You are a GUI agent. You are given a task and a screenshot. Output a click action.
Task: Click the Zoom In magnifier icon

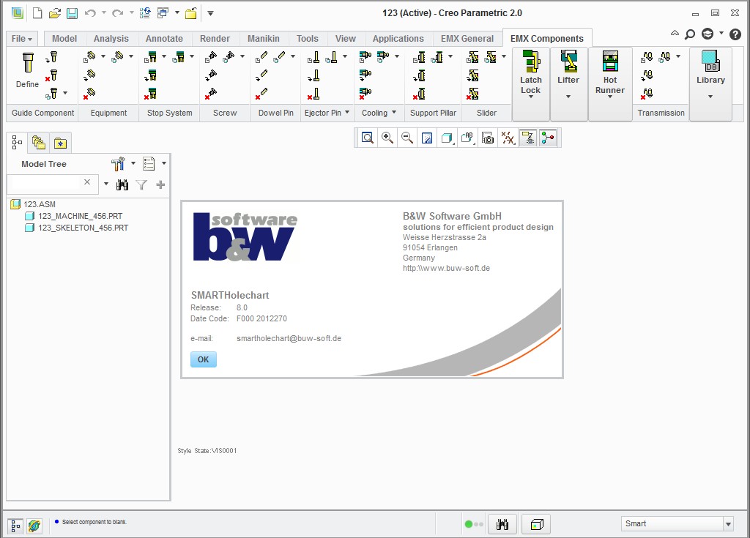click(x=387, y=138)
